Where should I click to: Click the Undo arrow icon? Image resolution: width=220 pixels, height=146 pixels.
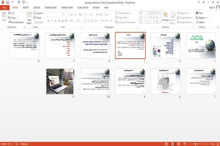(x=12, y=3)
